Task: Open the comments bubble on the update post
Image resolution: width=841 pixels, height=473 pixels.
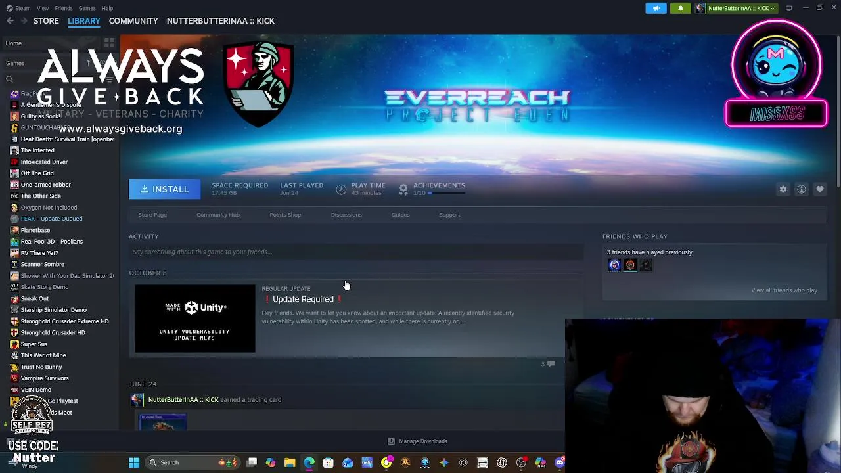Action: [x=551, y=363]
